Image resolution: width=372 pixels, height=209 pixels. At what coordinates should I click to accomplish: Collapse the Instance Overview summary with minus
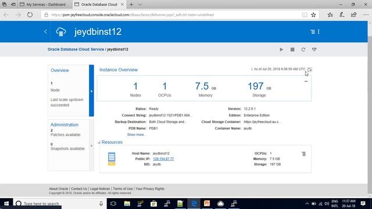coord(306,81)
